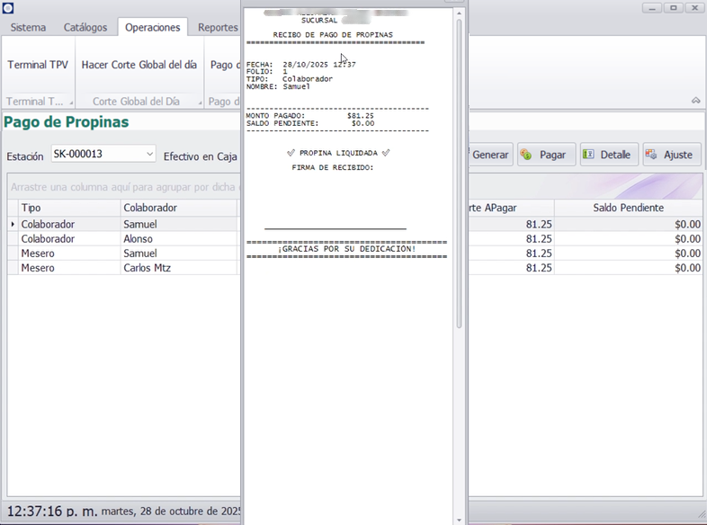Click the Pagar coin icon button
Screen dimensions: 707x525
click(x=541, y=155)
